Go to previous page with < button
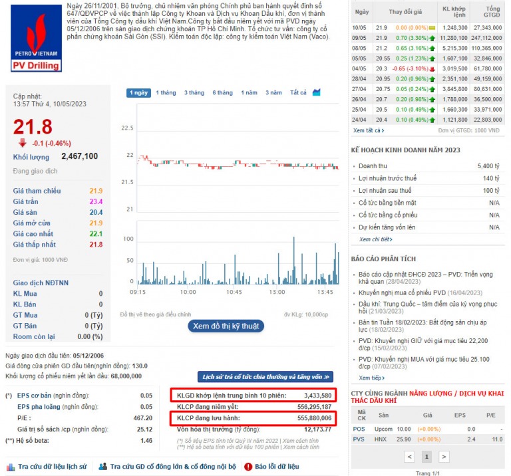 coord(410,457)
